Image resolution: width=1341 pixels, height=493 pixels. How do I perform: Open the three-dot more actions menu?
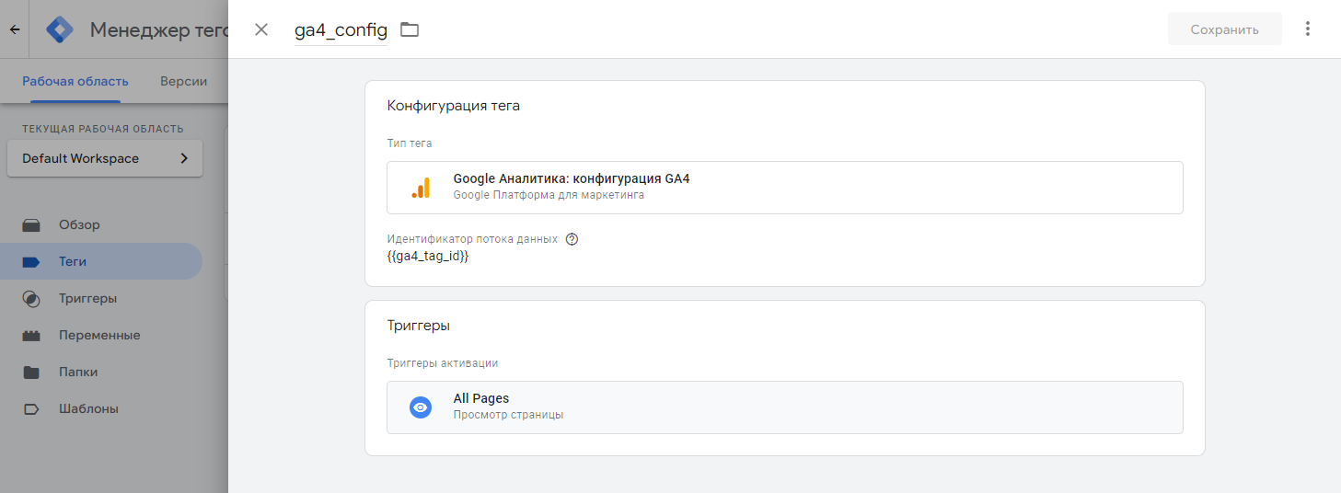(x=1308, y=29)
